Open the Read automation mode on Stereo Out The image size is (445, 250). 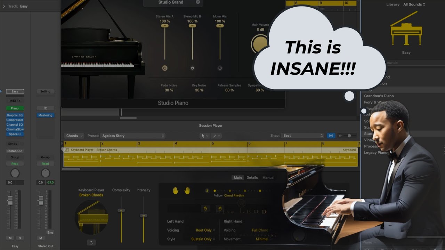pyautogui.click(x=45, y=164)
